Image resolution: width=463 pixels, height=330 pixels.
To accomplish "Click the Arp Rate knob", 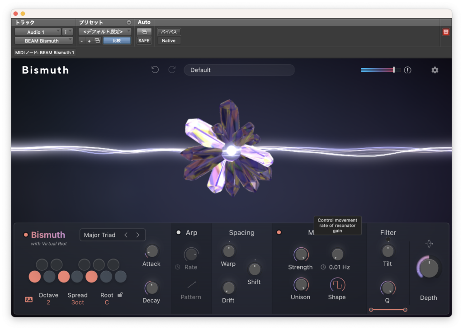I will click(x=191, y=255).
